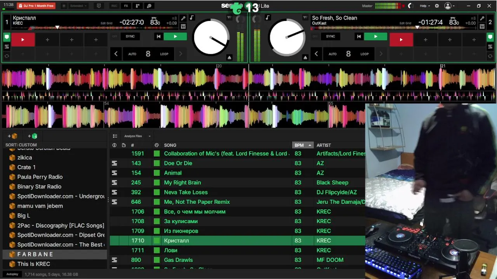Select Paula Perry Radio crate
Image resolution: width=497 pixels, height=279 pixels.
(40, 177)
